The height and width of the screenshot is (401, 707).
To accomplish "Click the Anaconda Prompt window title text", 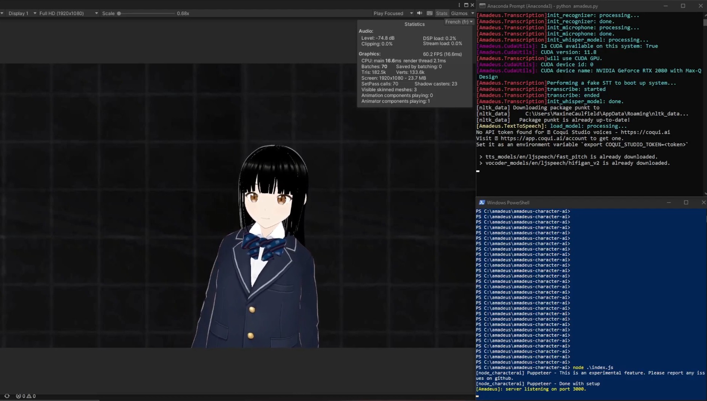I will click(x=542, y=6).
